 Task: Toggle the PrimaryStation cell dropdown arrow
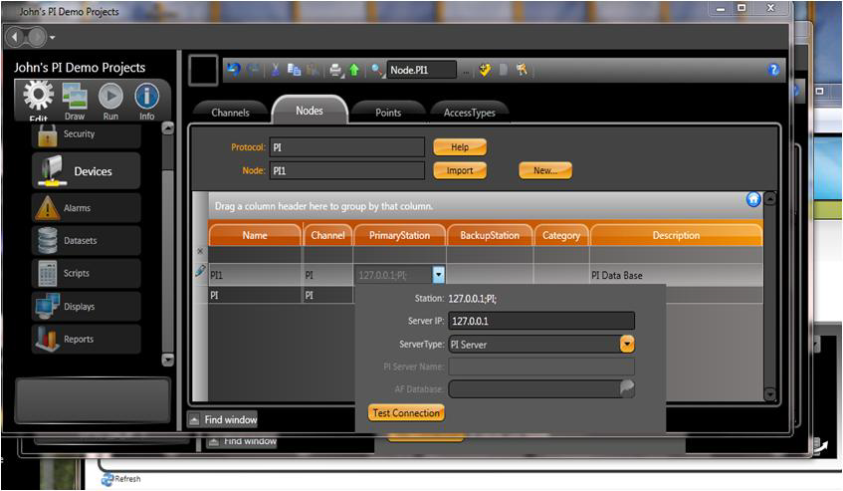(438, 275)
